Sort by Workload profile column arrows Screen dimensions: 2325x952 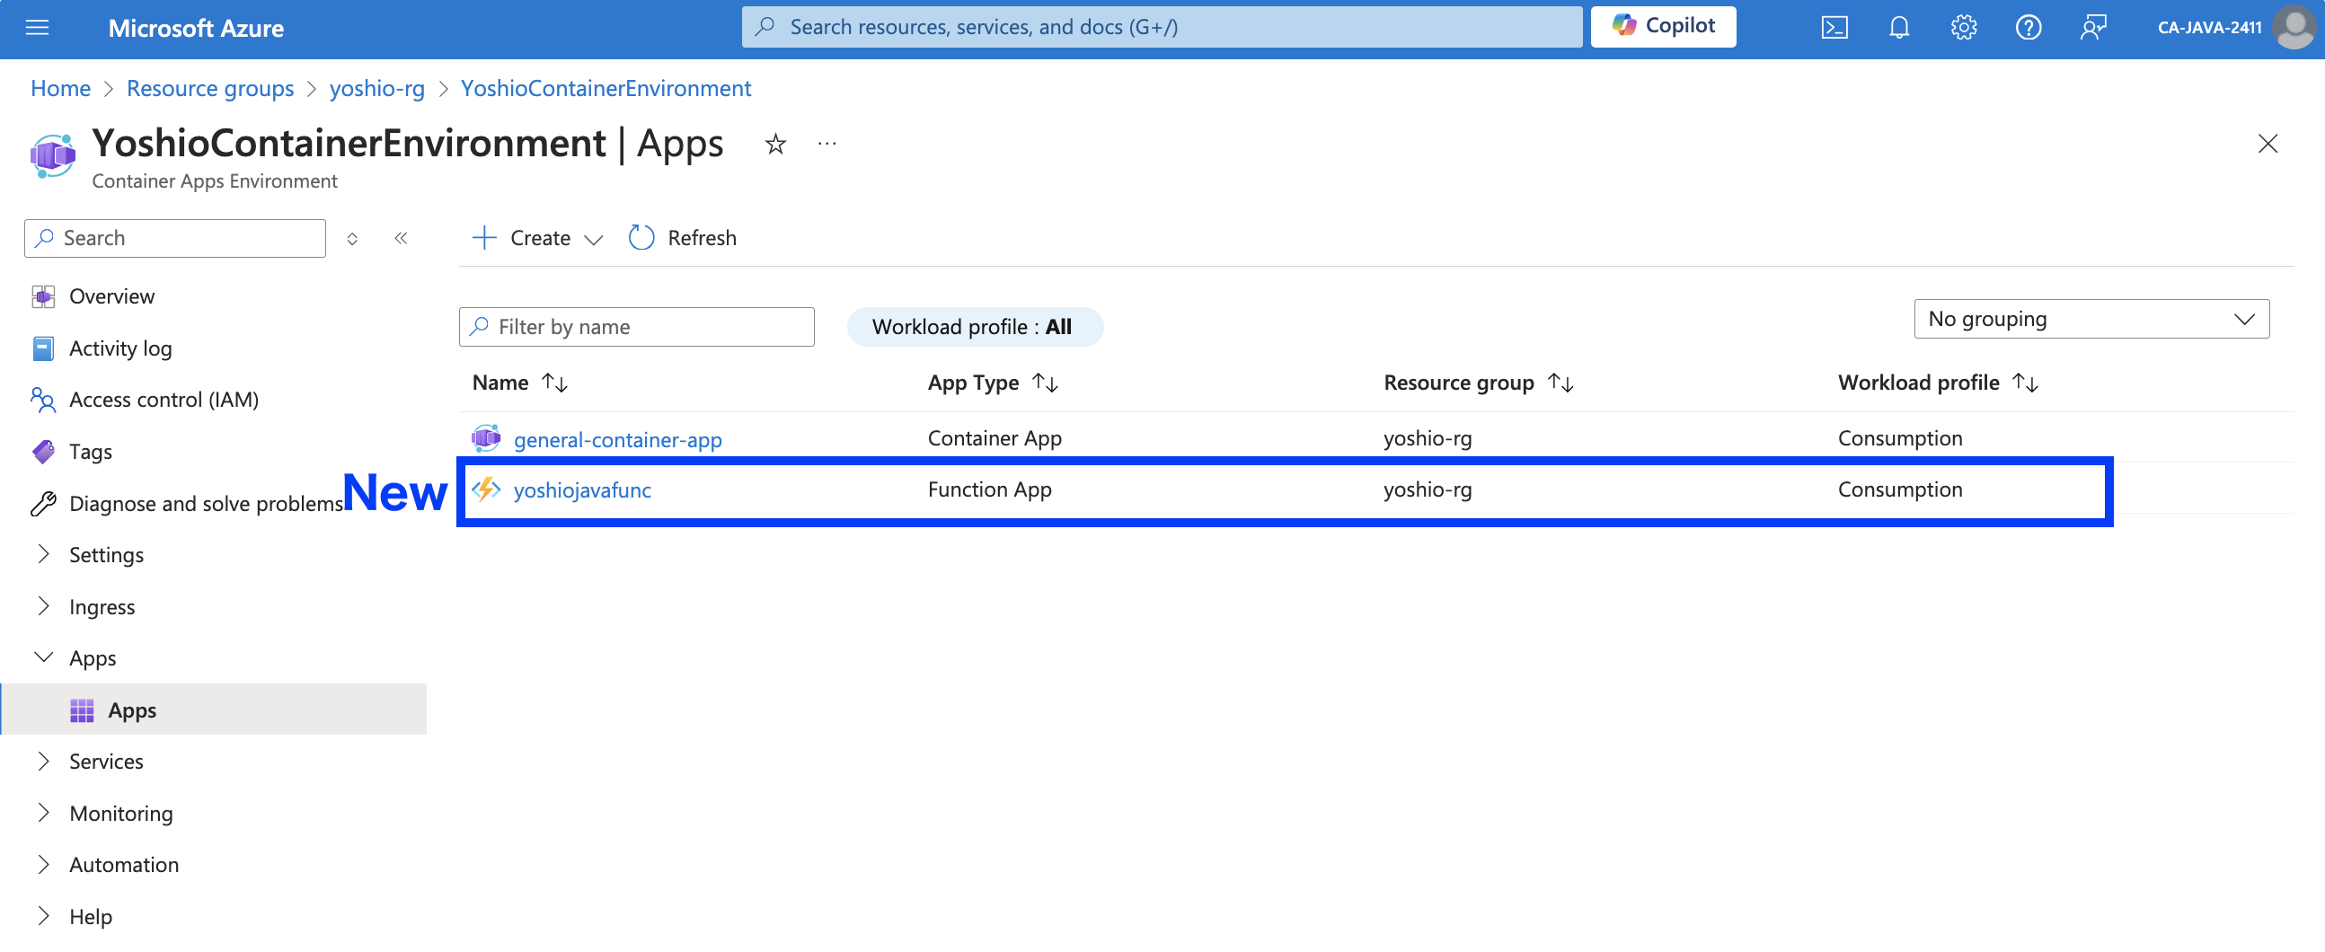point(2025,383)
